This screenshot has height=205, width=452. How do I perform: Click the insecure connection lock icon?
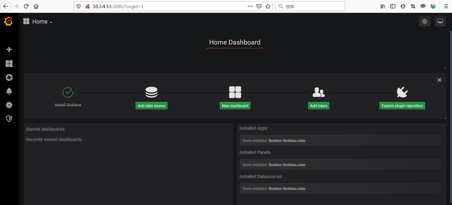(88, 6)
